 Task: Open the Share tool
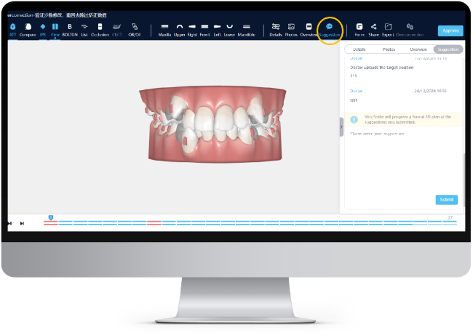(x=373, y=28)
